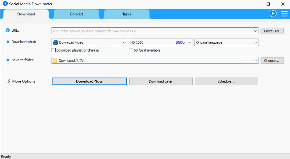Maximize the Social Media Downloader window
The height and width of the screenshot is (159, 290).
[x=268, y=4]
